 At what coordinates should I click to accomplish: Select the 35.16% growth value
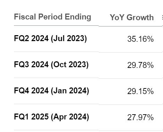(x=140, y=39)
